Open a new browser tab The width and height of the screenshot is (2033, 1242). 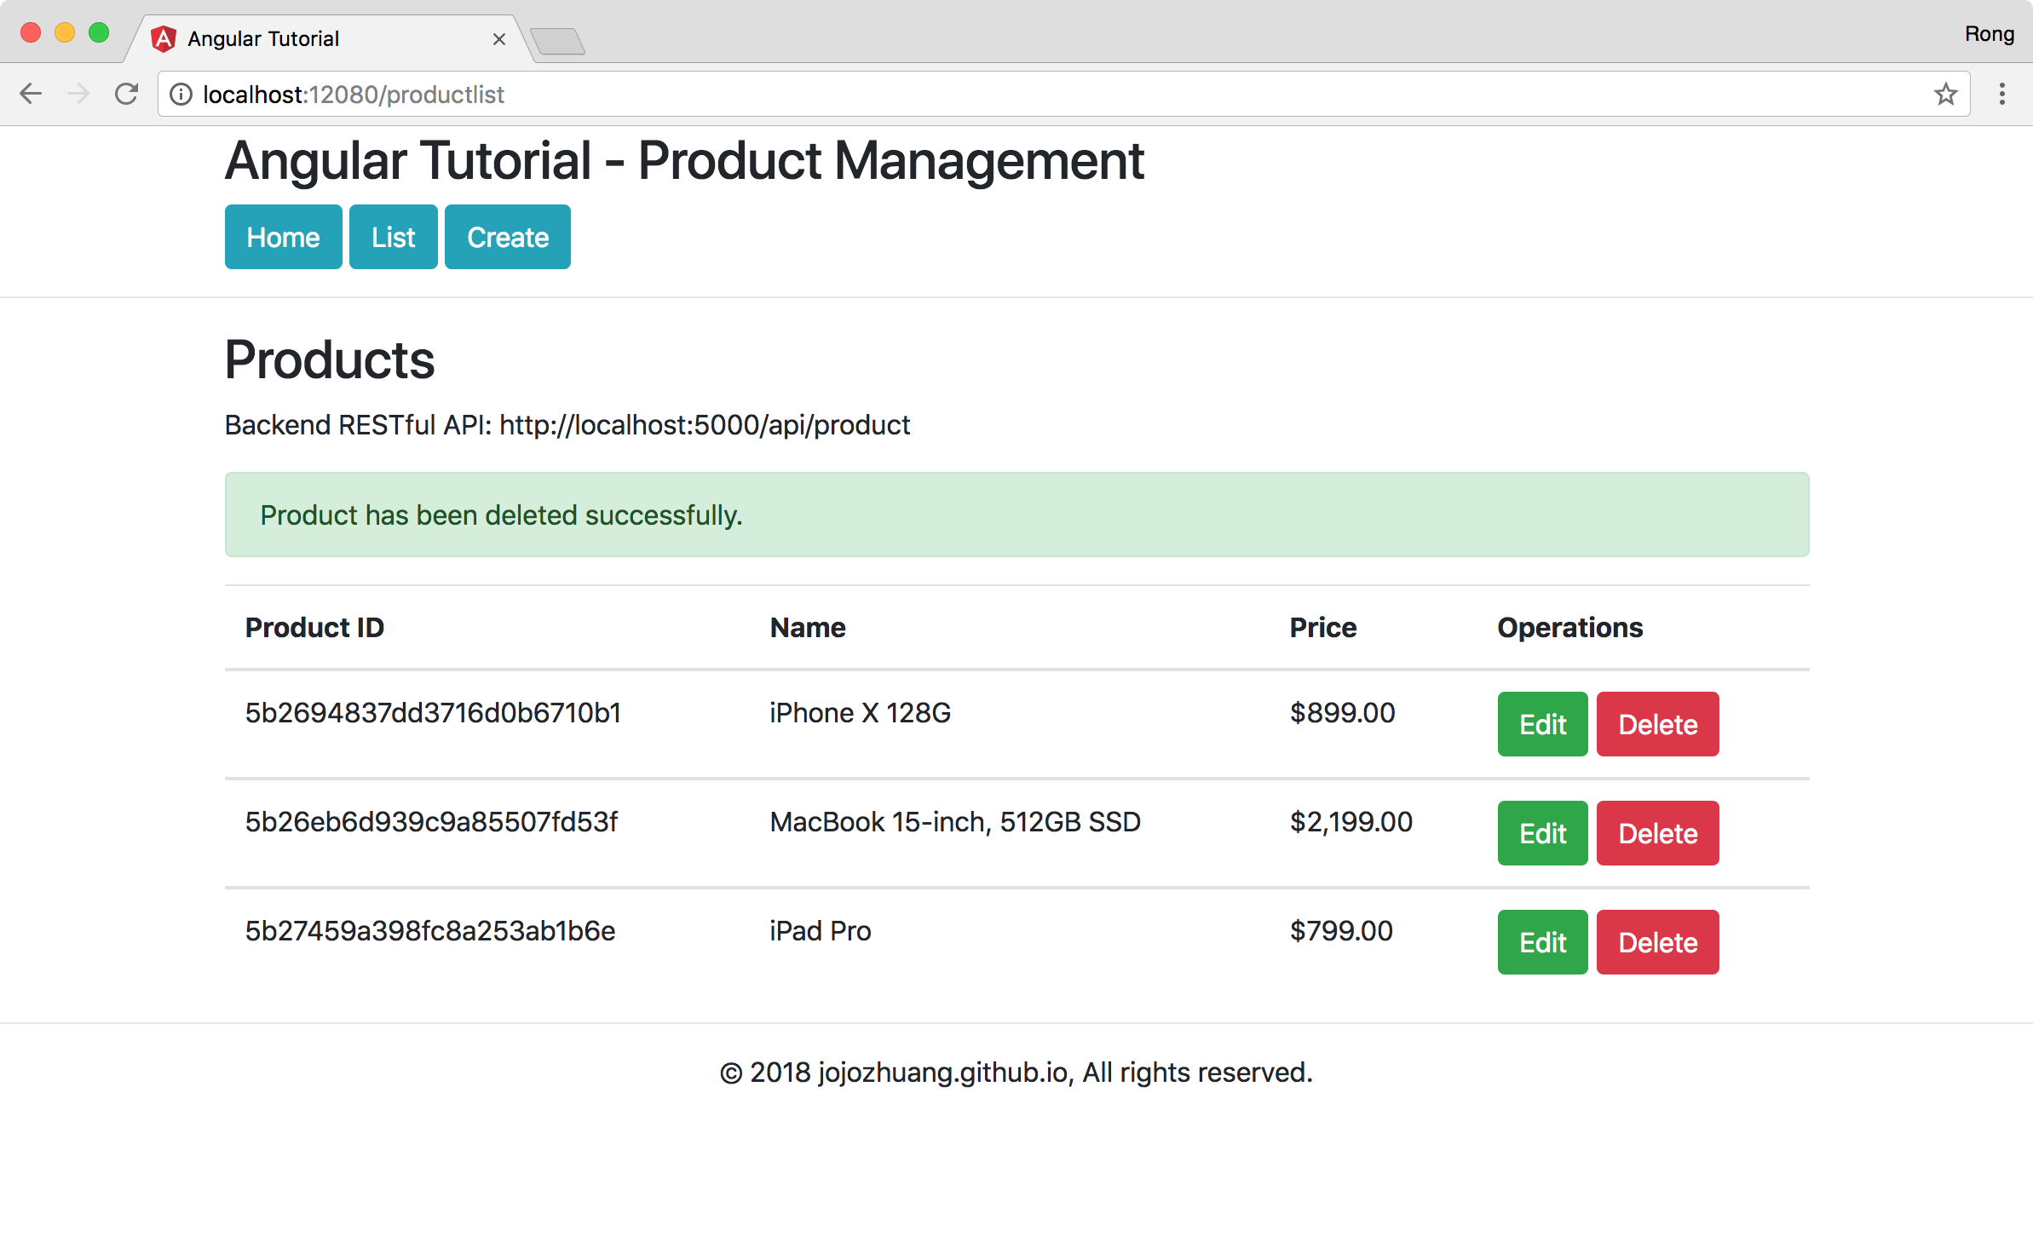[x=558, y=39]
